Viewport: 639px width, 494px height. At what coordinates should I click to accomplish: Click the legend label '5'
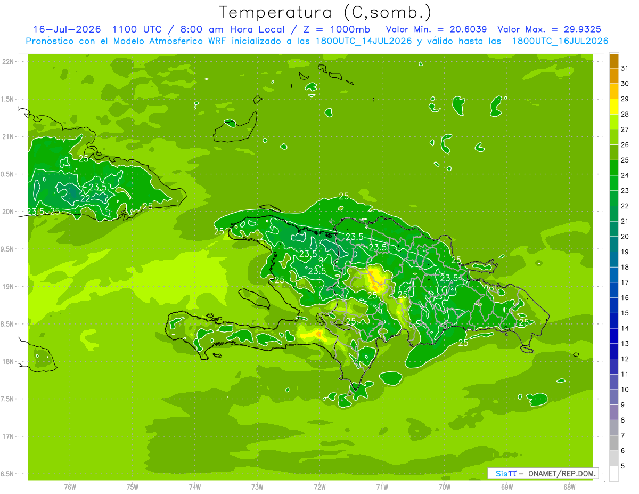[x=623, y=466]
